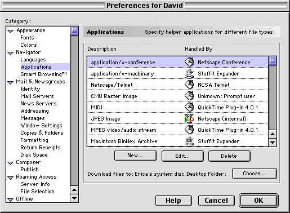Viewport: 290px width, 213px height.
Task: Click the Netscape Conference helper icon
Action: click(x=189, y=62)
